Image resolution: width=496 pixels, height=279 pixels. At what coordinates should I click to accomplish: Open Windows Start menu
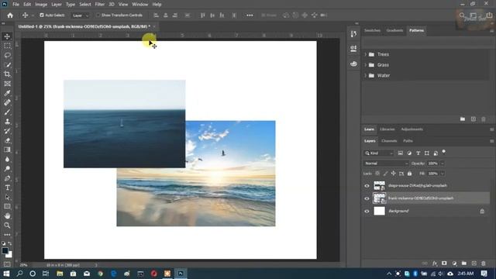click(x=6, y=274)
